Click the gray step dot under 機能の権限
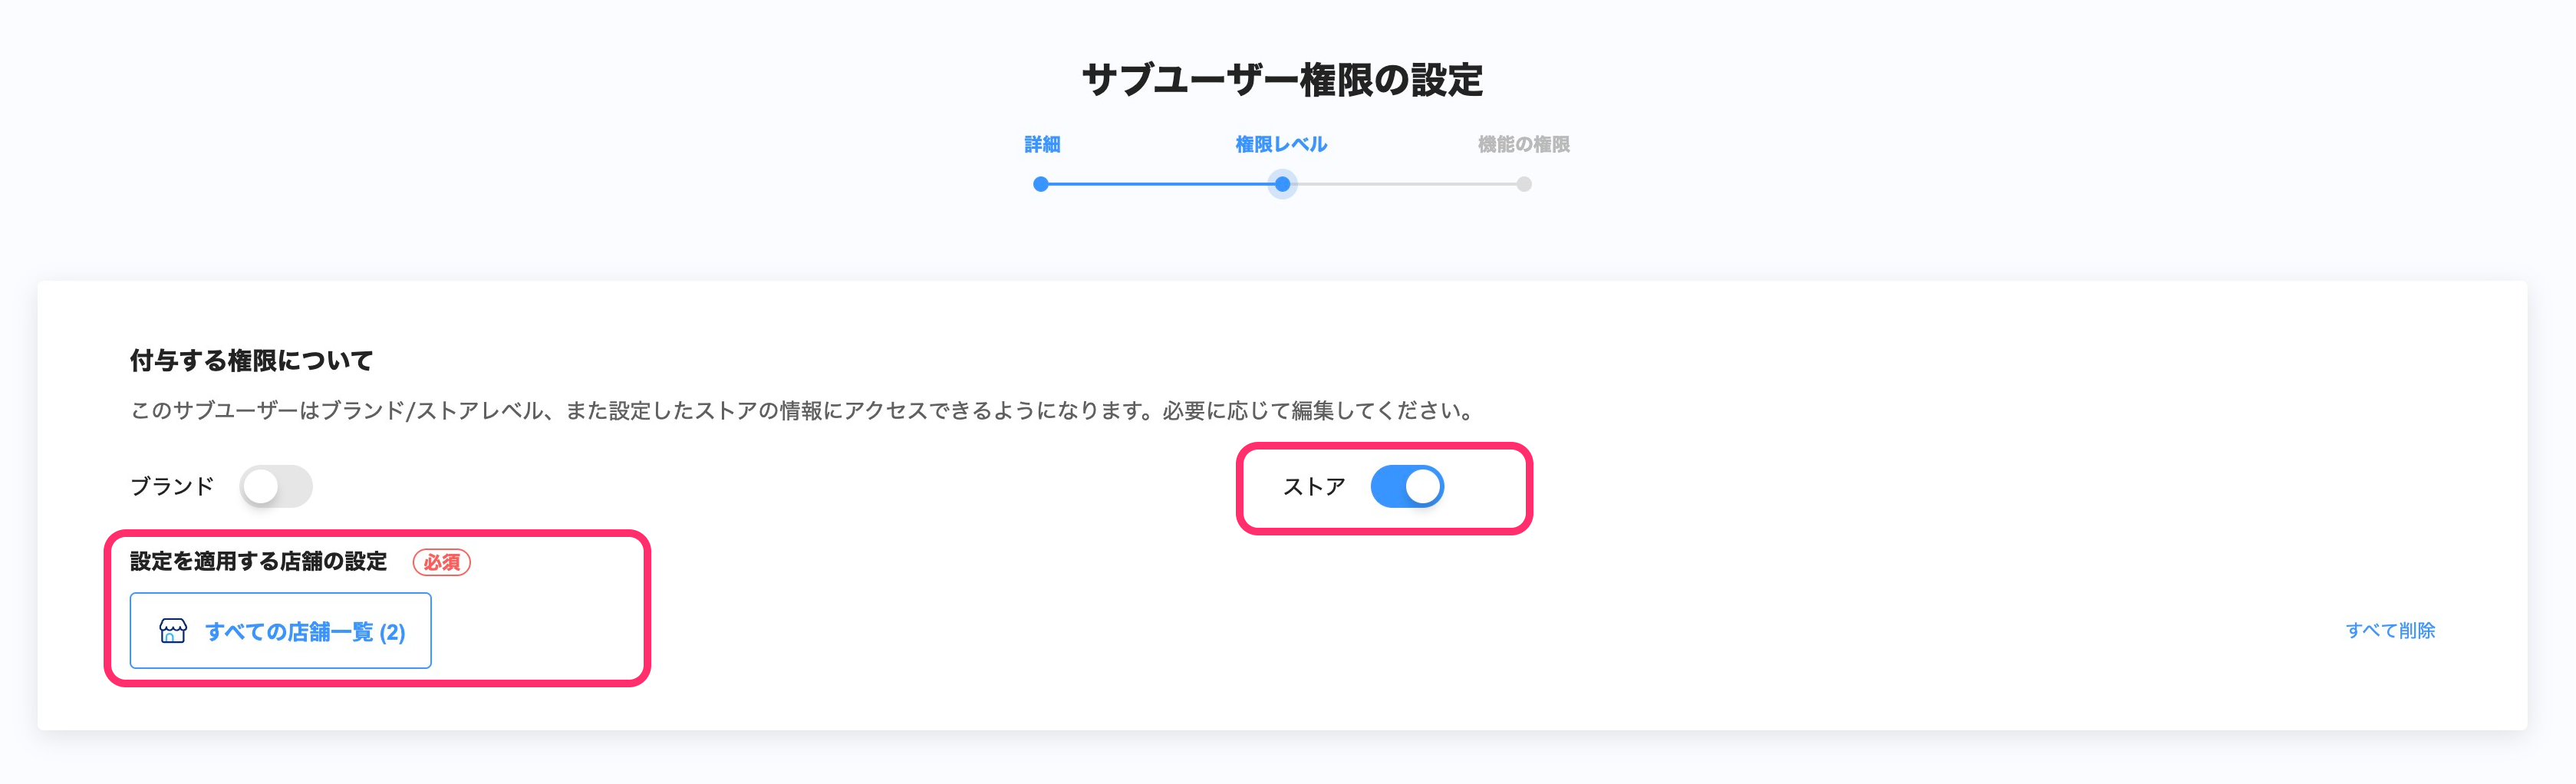 (x=1523, y=184)
